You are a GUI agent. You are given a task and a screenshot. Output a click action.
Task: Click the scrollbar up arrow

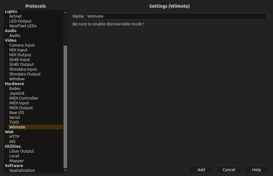click(x=66, y=13)
